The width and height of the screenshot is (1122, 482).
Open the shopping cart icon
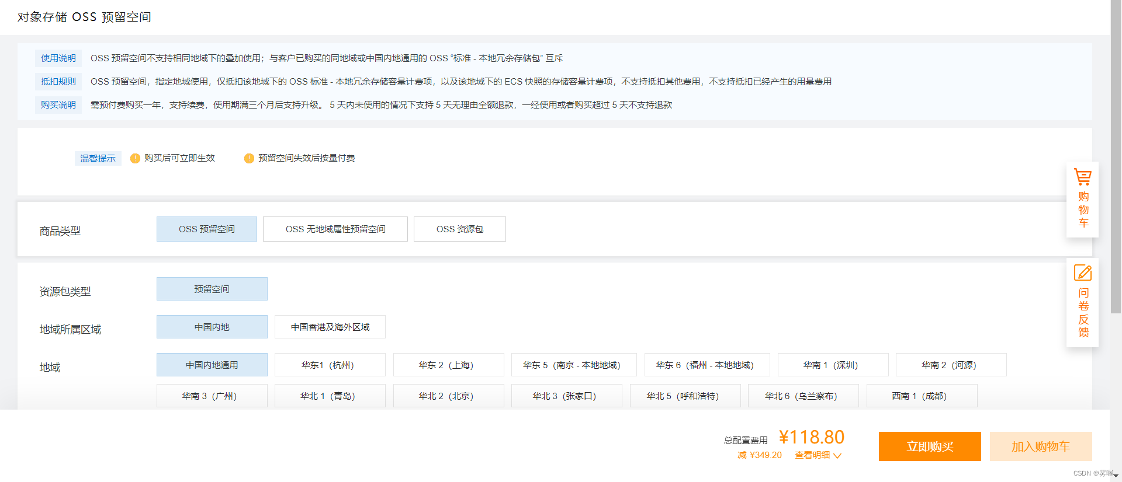(x=1082, y=177)
